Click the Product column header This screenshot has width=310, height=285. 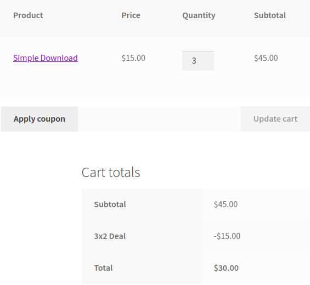28,15
